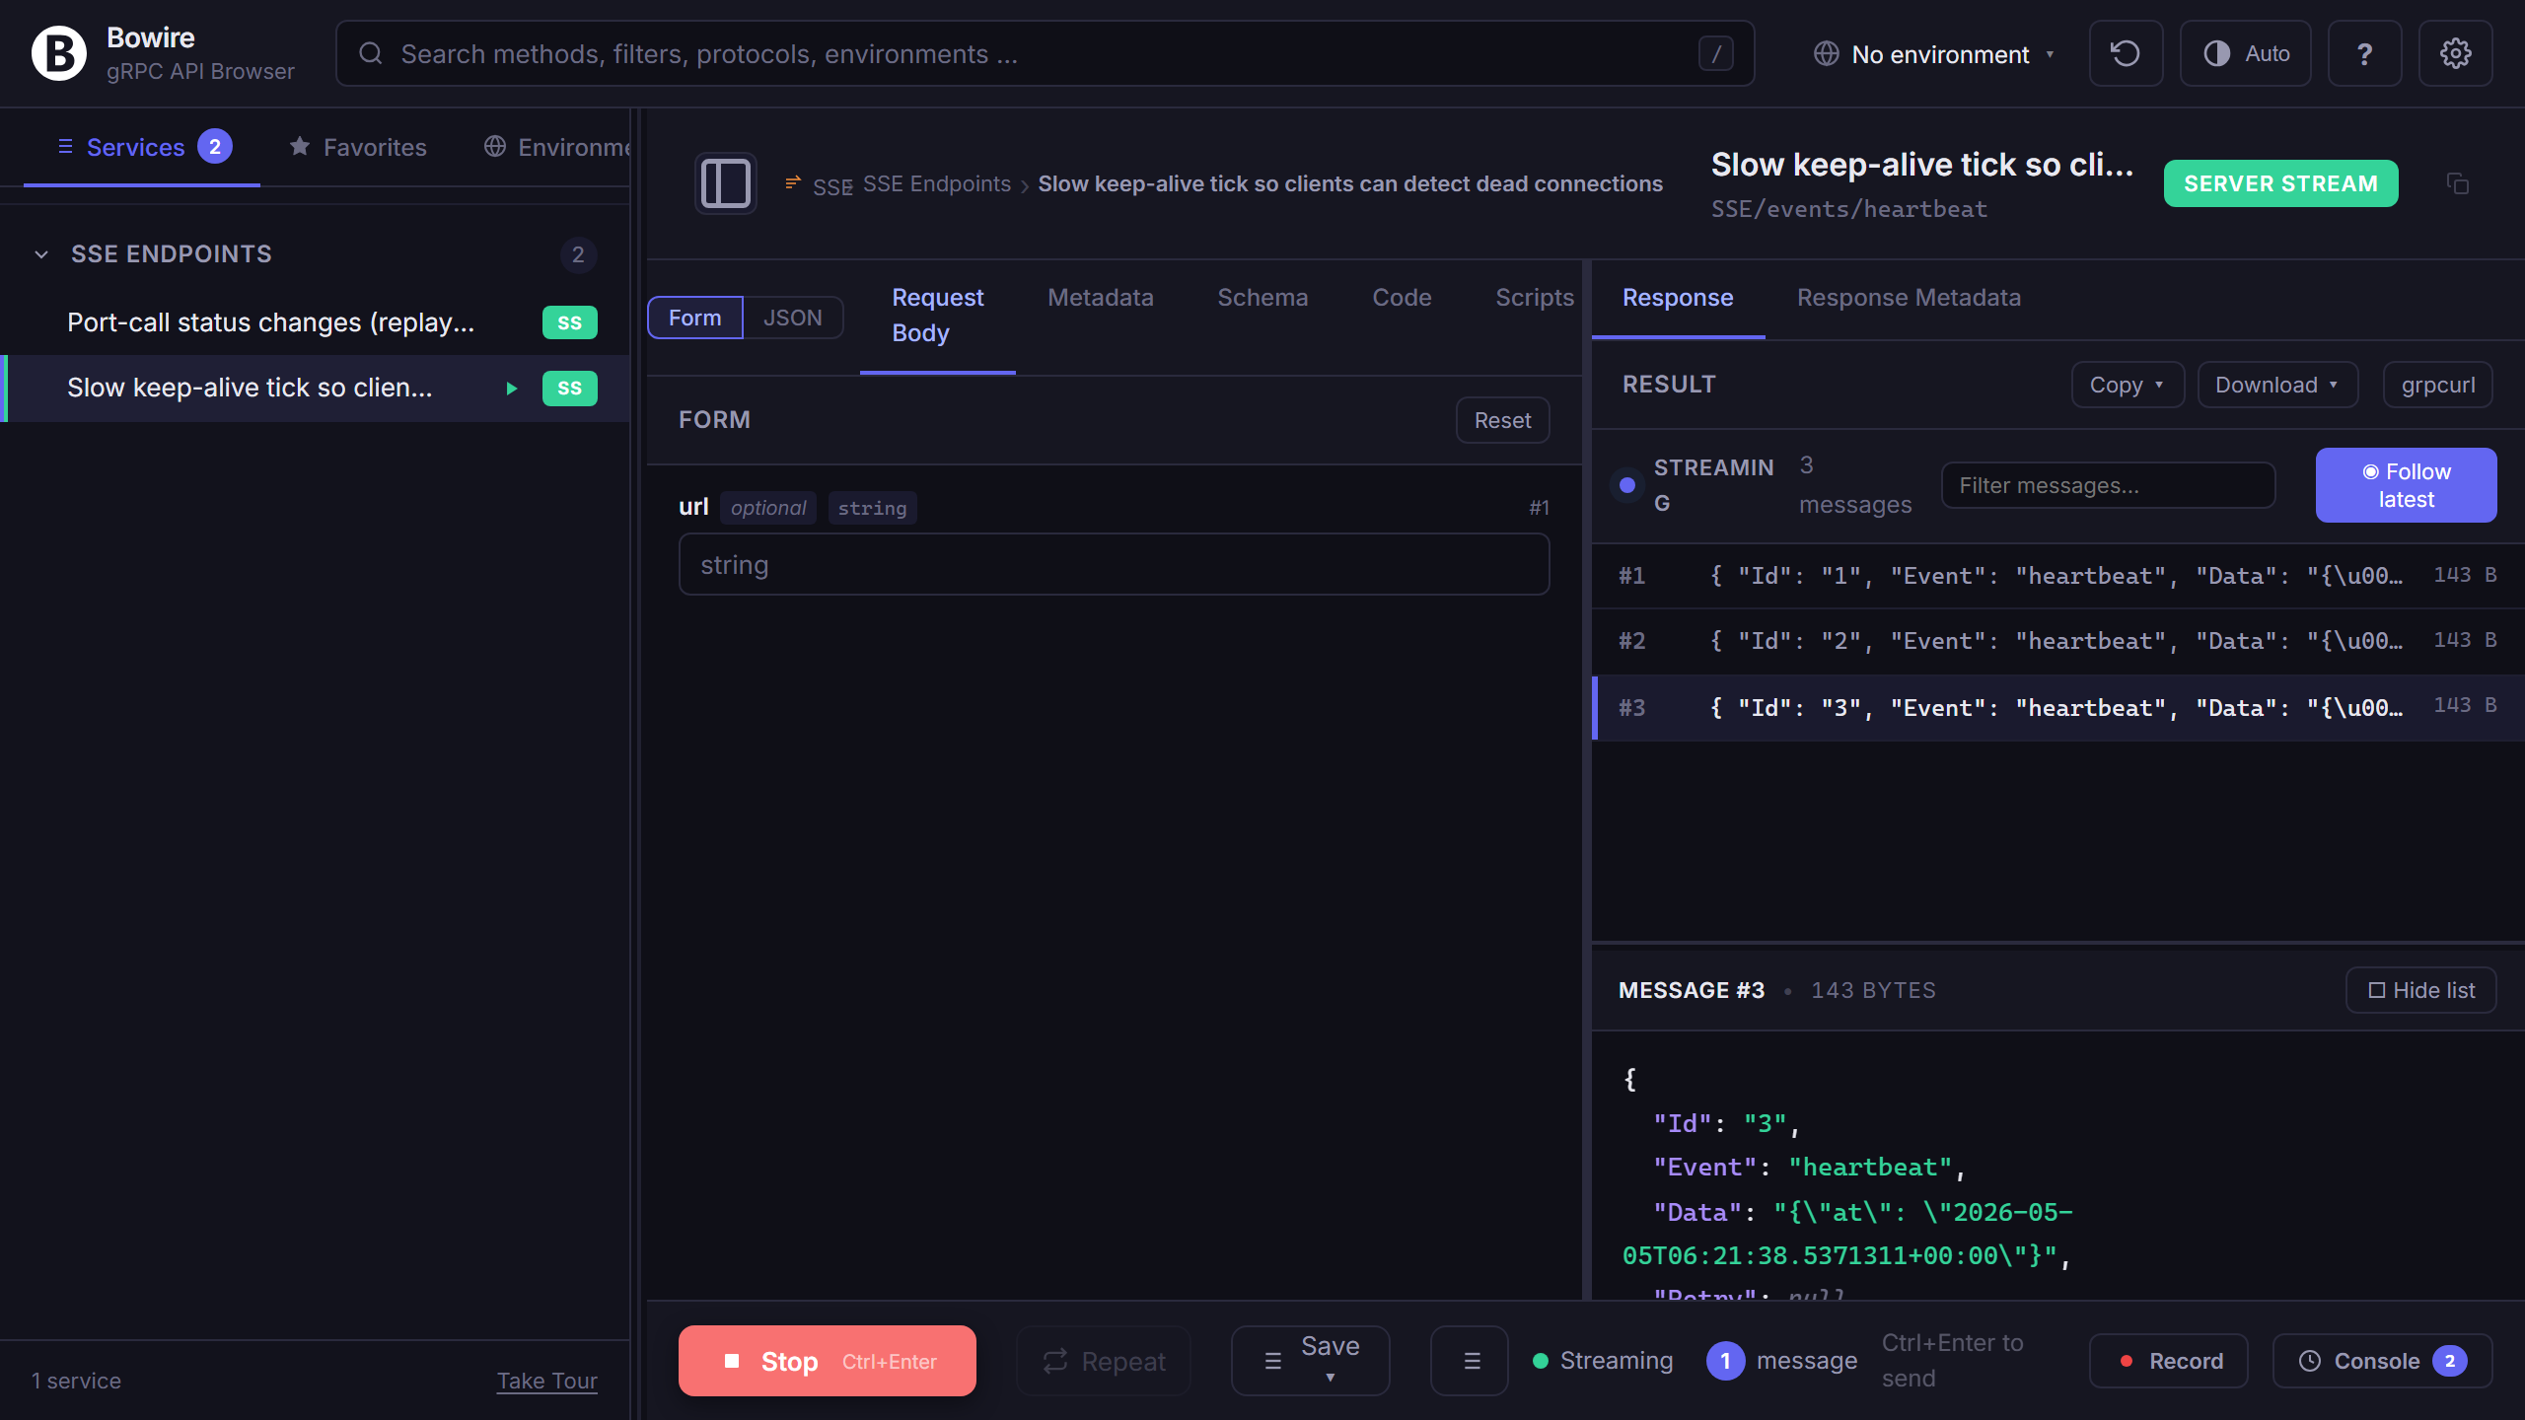Open the unlabeled list menu button near Save
This screenshot has width=2525, height=1420.
[1470, 1361]
